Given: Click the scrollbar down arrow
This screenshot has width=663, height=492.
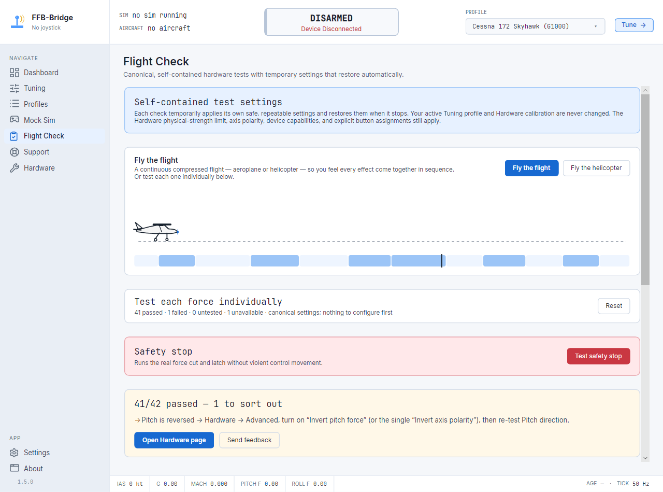Looking at the screenshot, I should click(x=645, y=458).
